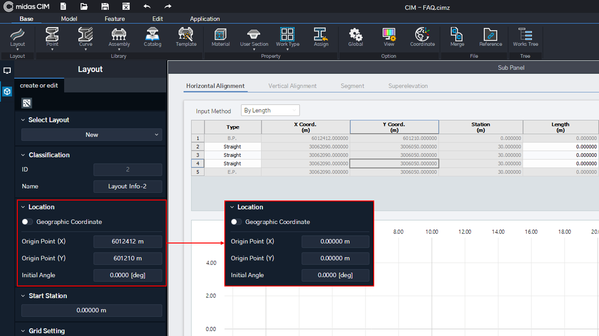
Task: Open the Select Layout dropdown showing New
Action: (91, 135)
